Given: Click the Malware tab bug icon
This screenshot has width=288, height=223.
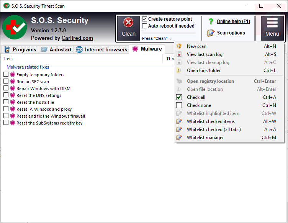Looking at the screenshot, I should tap(135, 49).
